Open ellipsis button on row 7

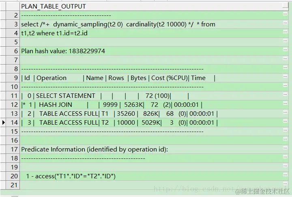coord(285,59)
